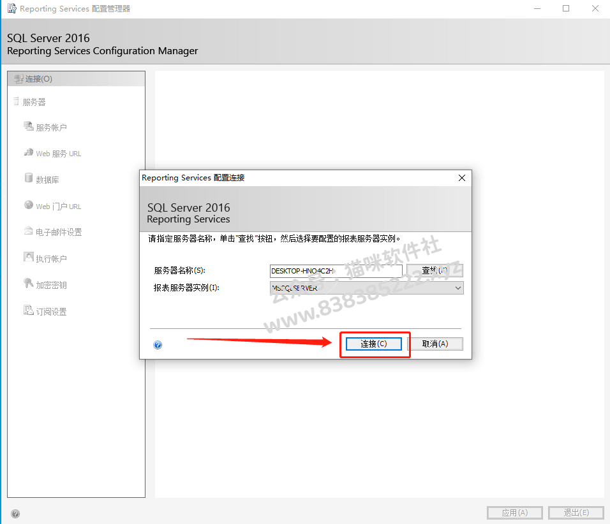Click the 取消(A) cancel button

(x=435, y=344)
